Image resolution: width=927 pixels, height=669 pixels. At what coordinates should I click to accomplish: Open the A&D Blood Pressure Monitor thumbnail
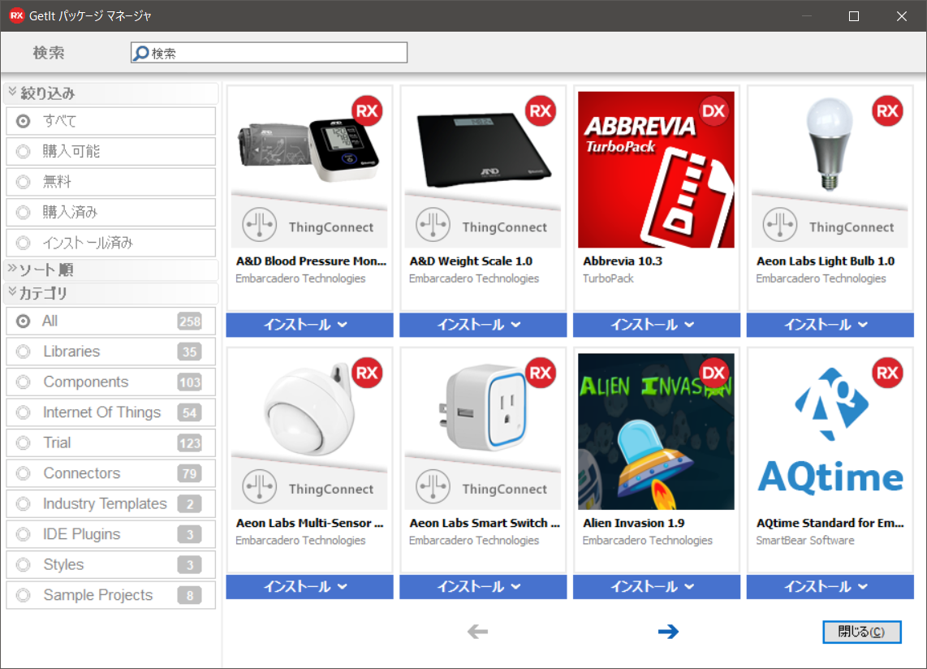pos(309,170)
